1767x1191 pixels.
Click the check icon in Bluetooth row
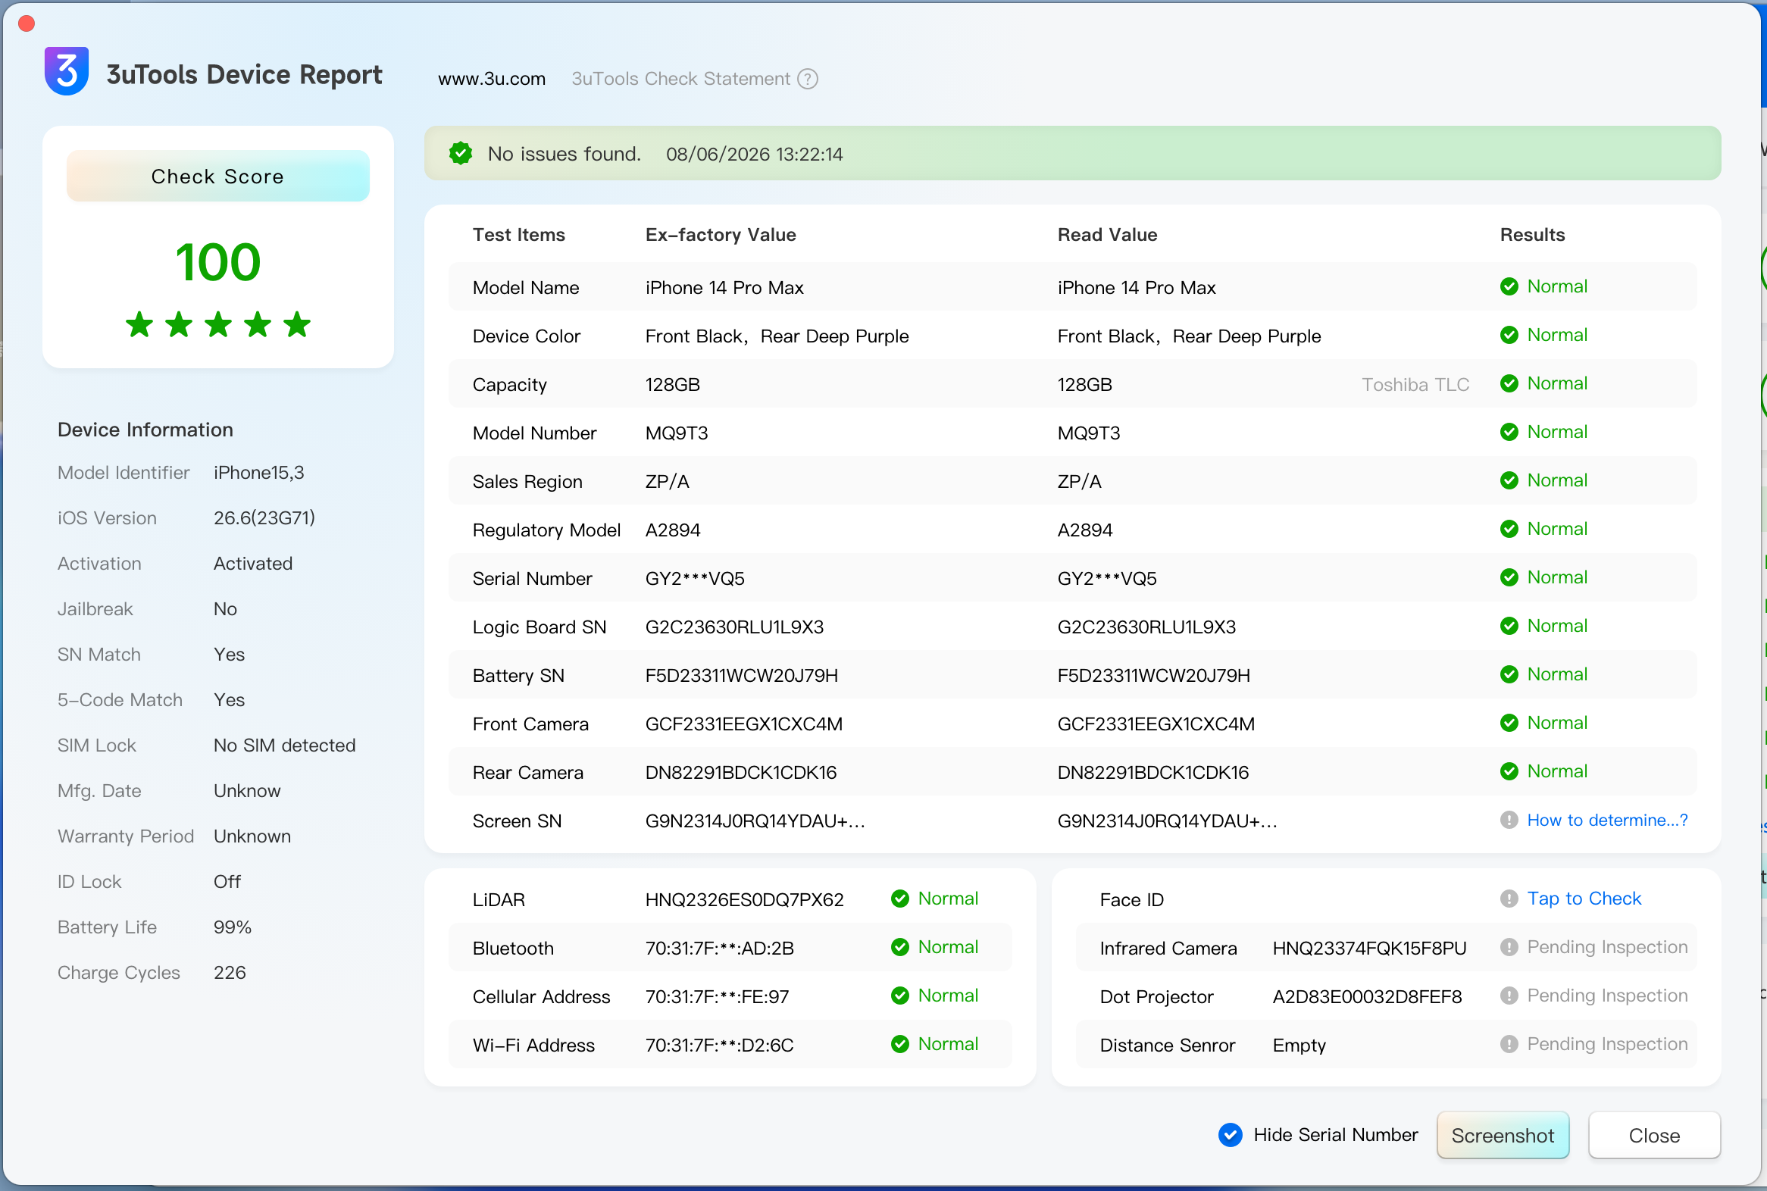(x=899, y=948)
